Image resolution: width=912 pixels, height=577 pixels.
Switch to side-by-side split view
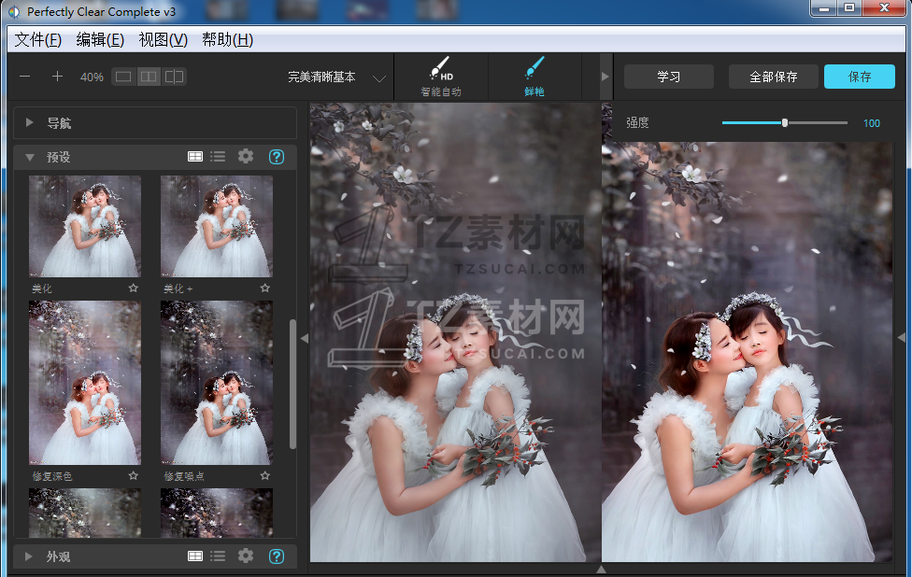point(149,77)
